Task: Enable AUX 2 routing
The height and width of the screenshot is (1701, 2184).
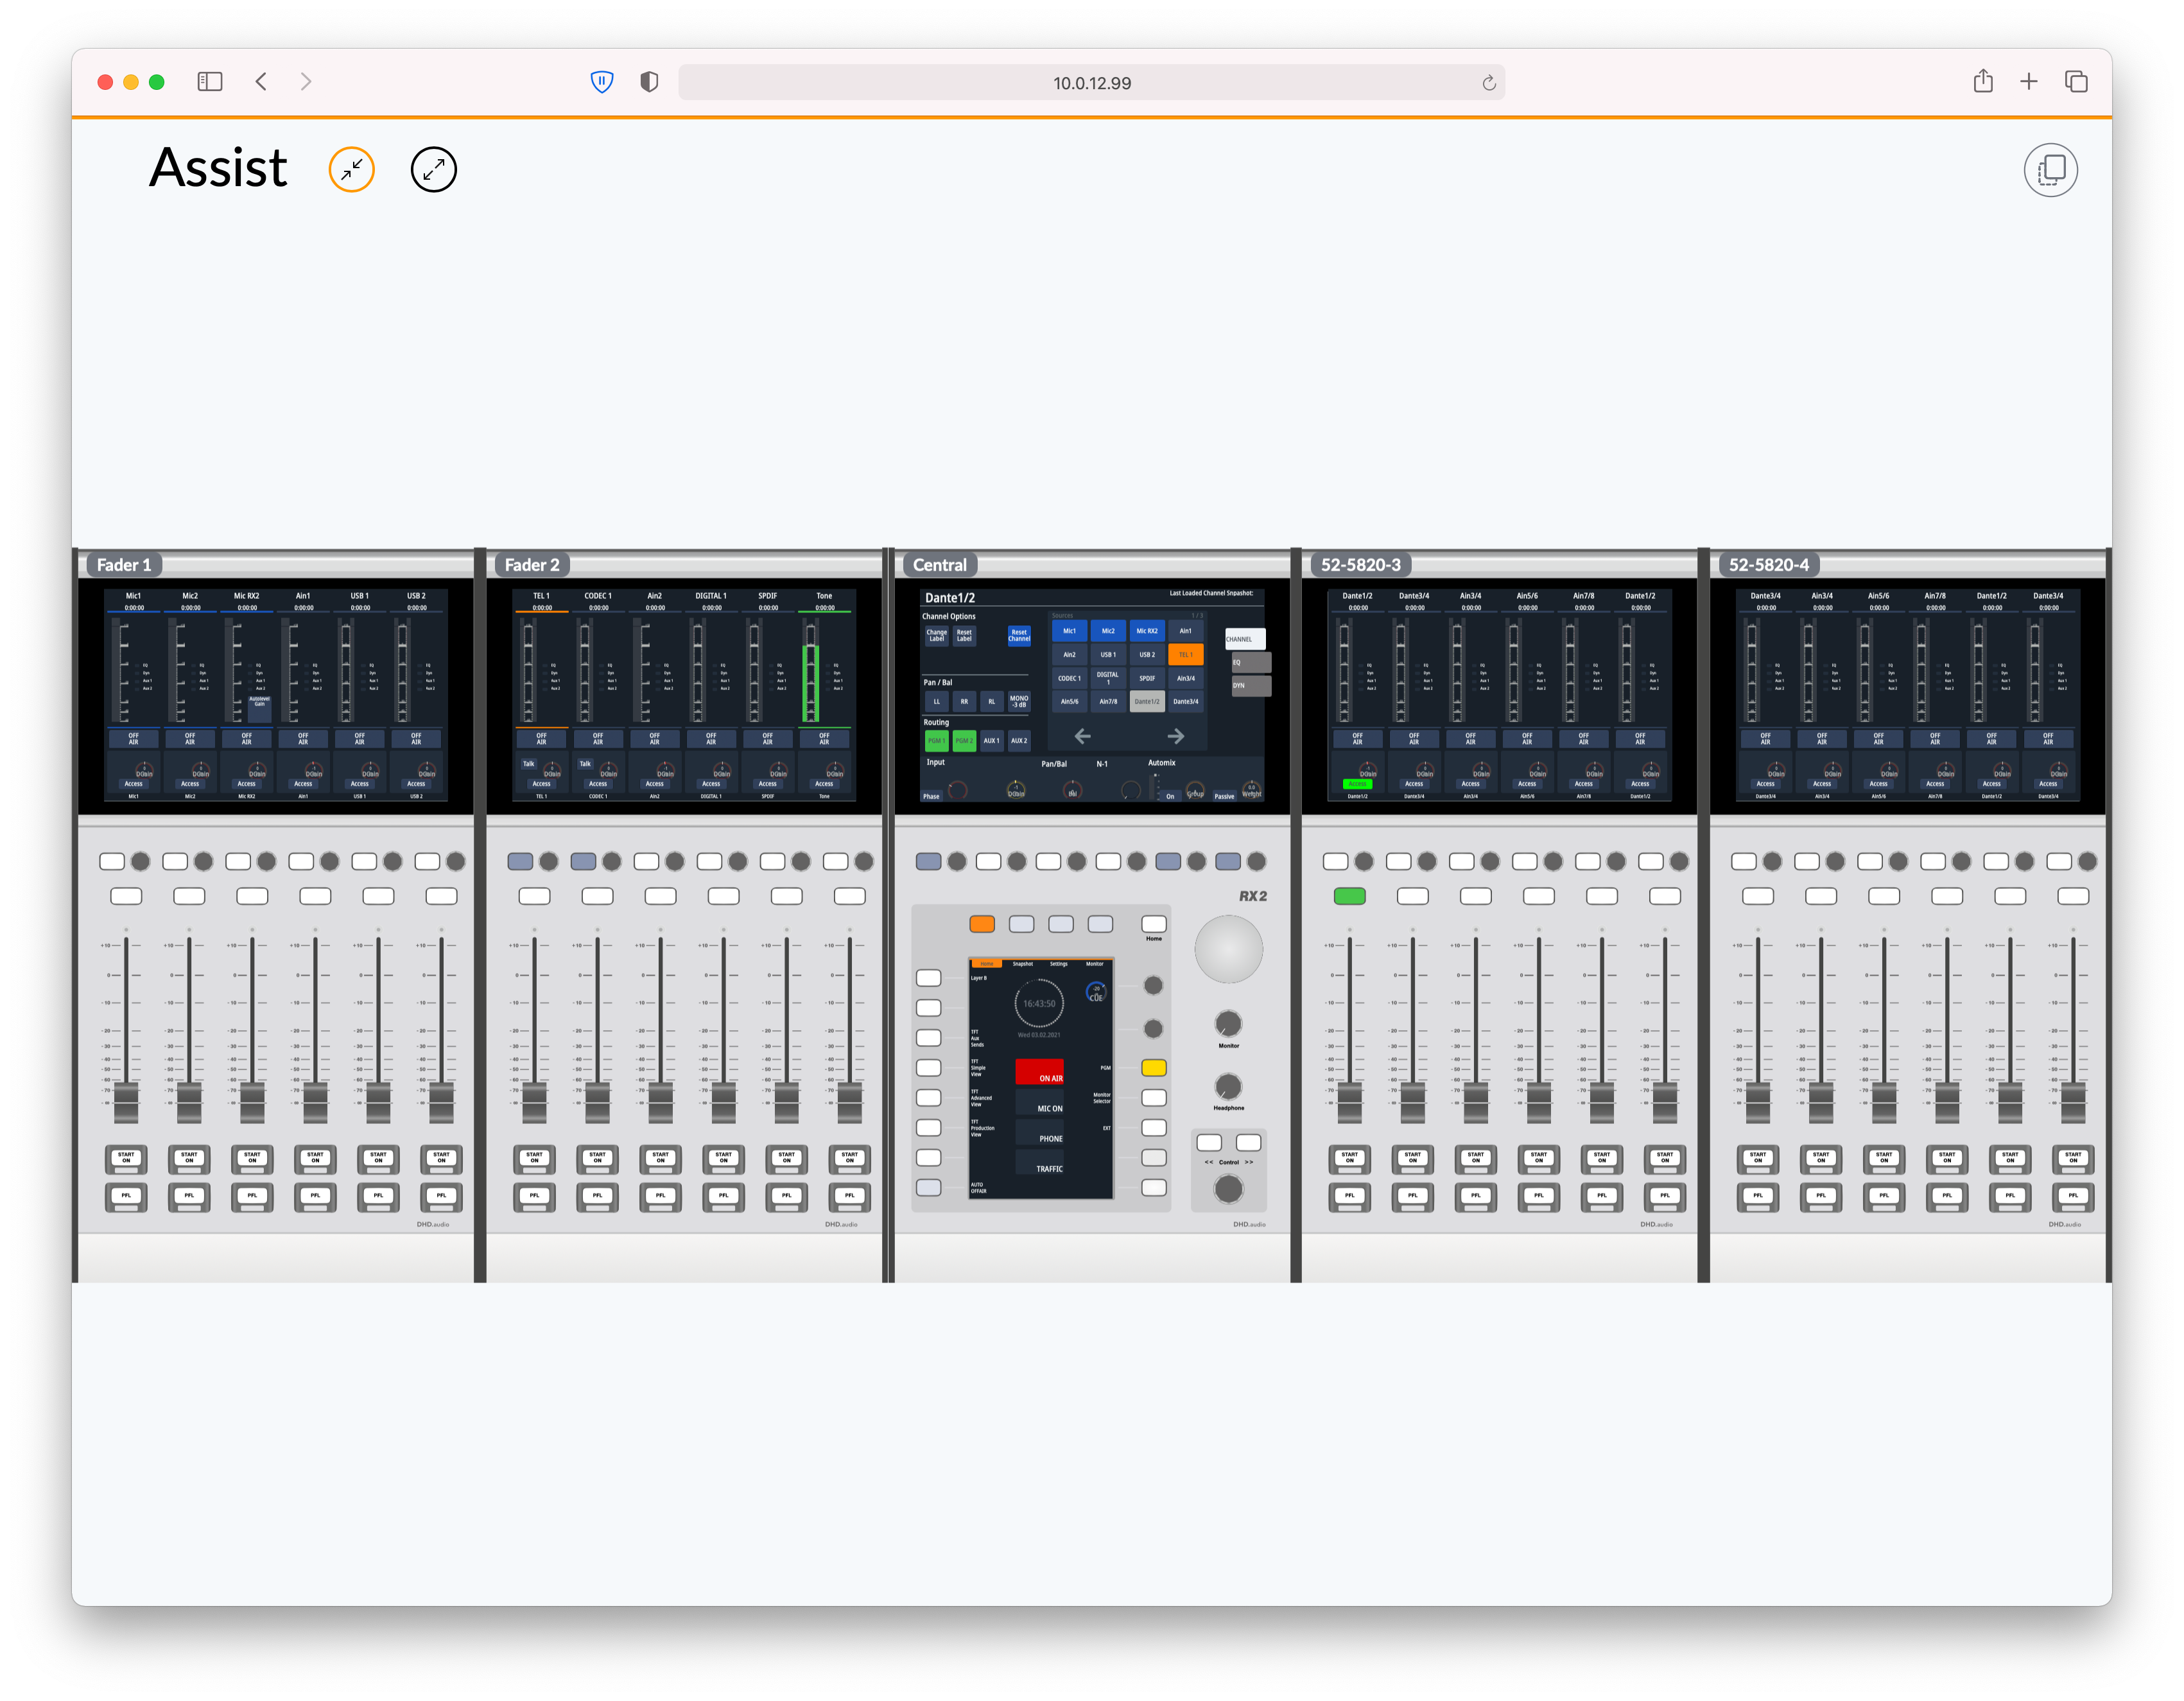Action: (1018, 741)
